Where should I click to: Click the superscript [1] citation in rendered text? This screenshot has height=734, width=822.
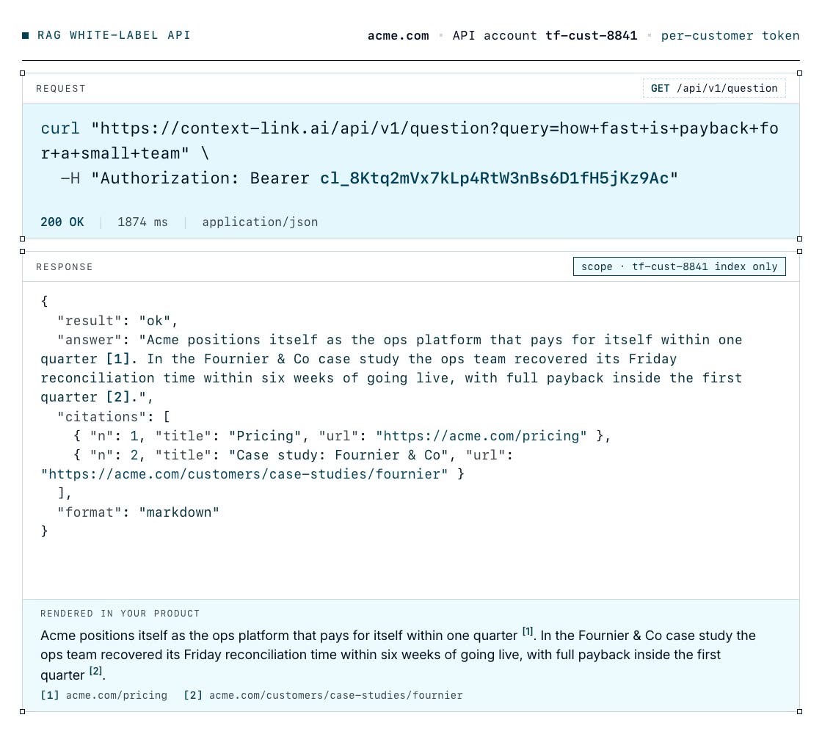(x=528, y=632)
